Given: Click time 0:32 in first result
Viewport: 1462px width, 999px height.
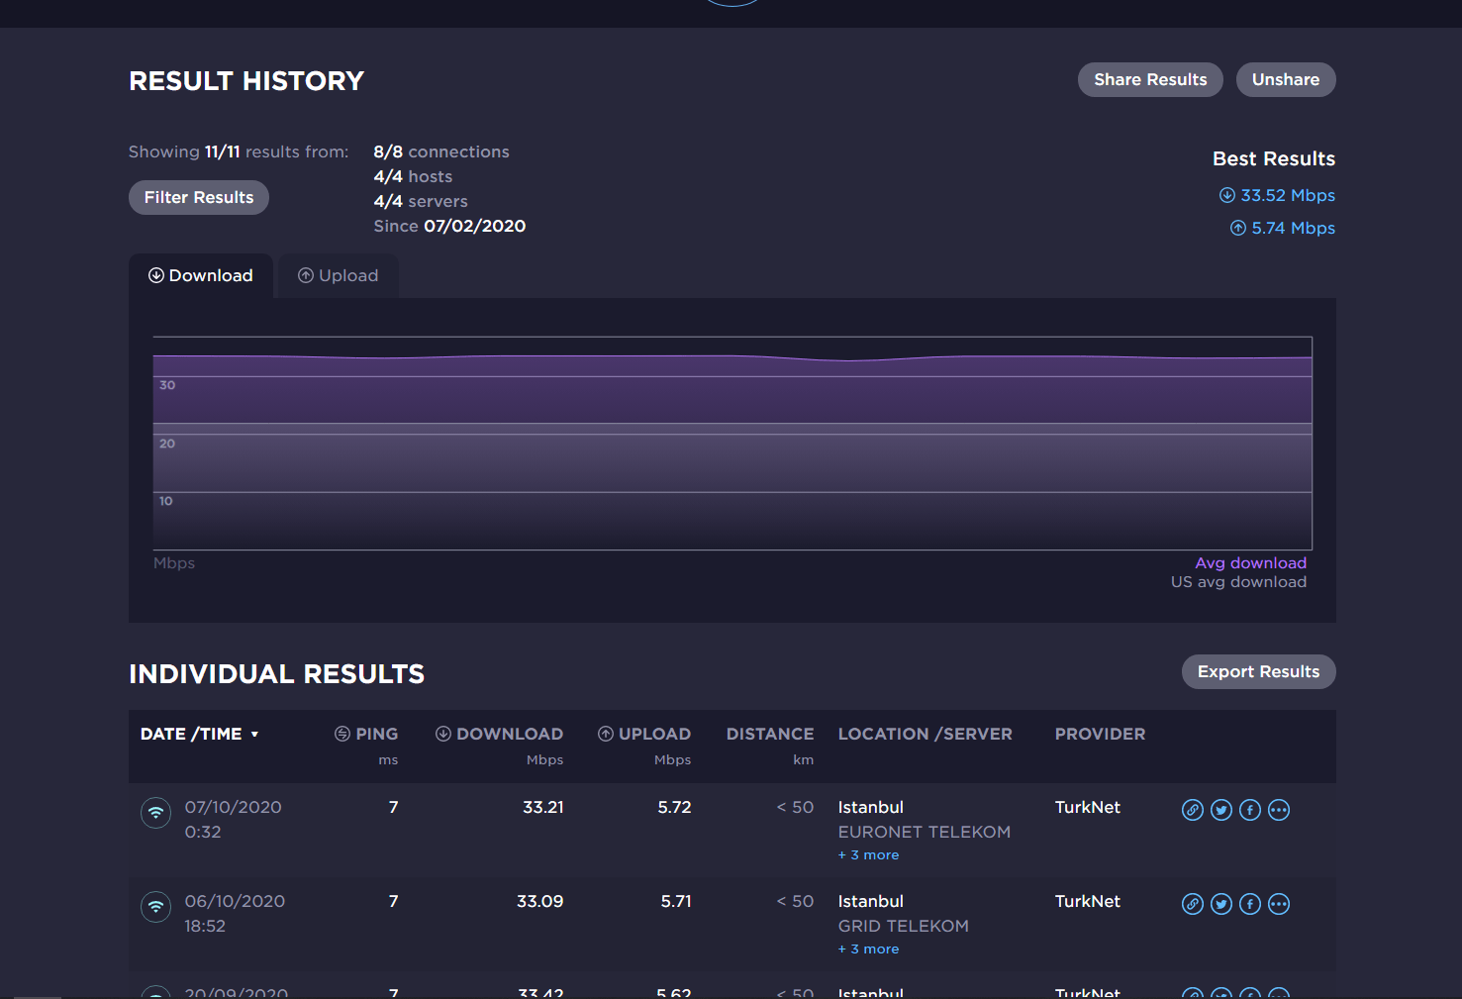Looking at the screenshot, I should (203, 832).
